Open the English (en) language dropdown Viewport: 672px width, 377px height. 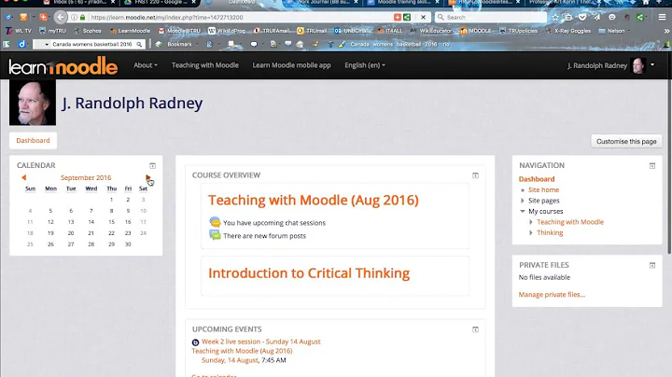(x=365, y=65)
